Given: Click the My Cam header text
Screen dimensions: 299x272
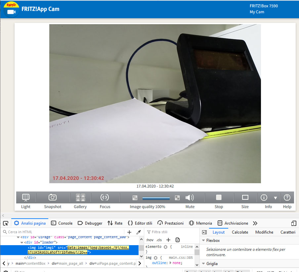Looking at the screenshot, I should (x=257, y=12).
